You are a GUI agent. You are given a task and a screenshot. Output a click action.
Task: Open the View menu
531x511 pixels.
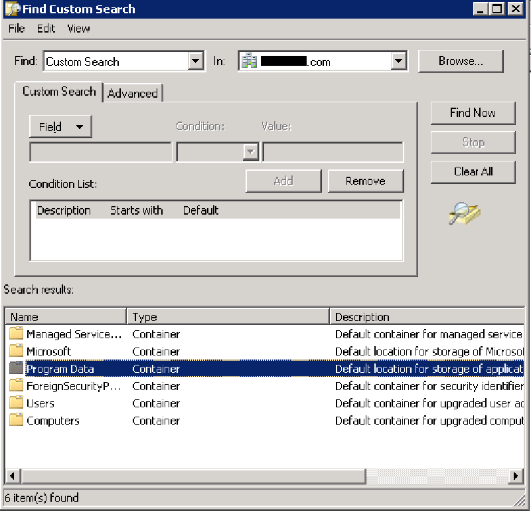(78, 29)
